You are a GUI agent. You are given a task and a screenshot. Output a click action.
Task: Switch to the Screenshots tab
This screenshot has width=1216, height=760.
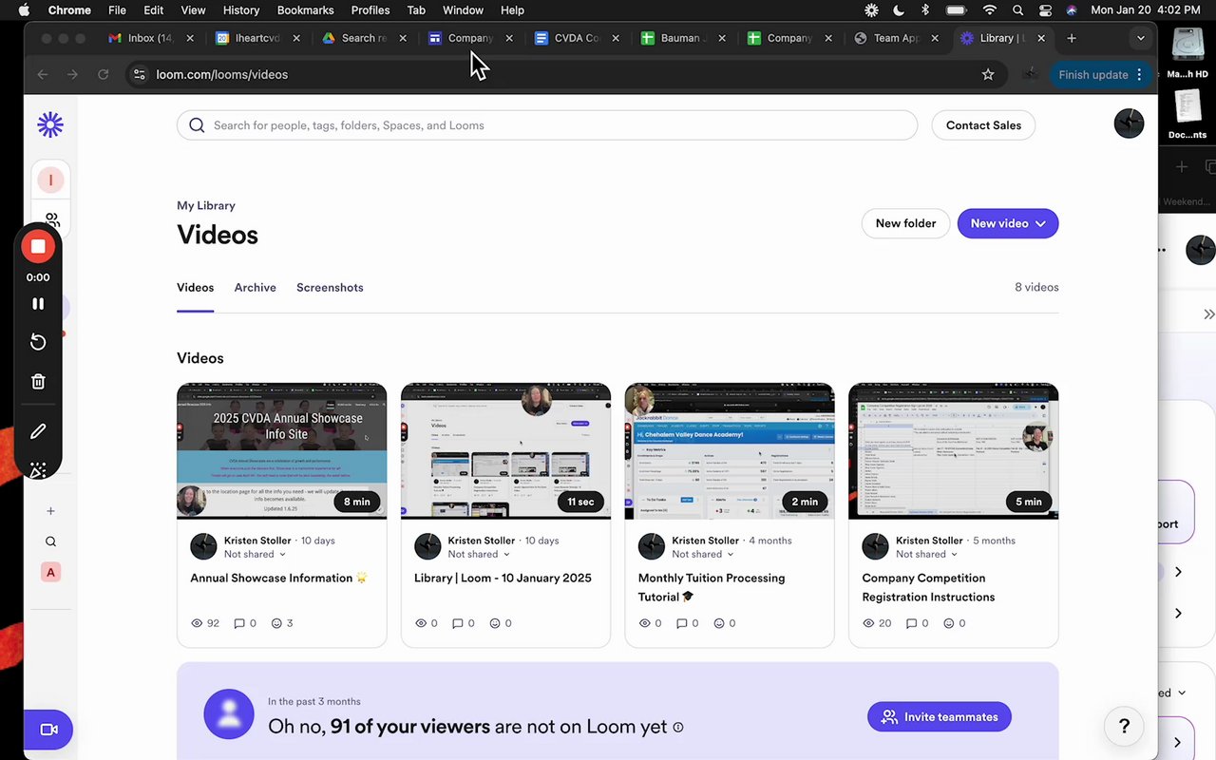pos(330,287)
